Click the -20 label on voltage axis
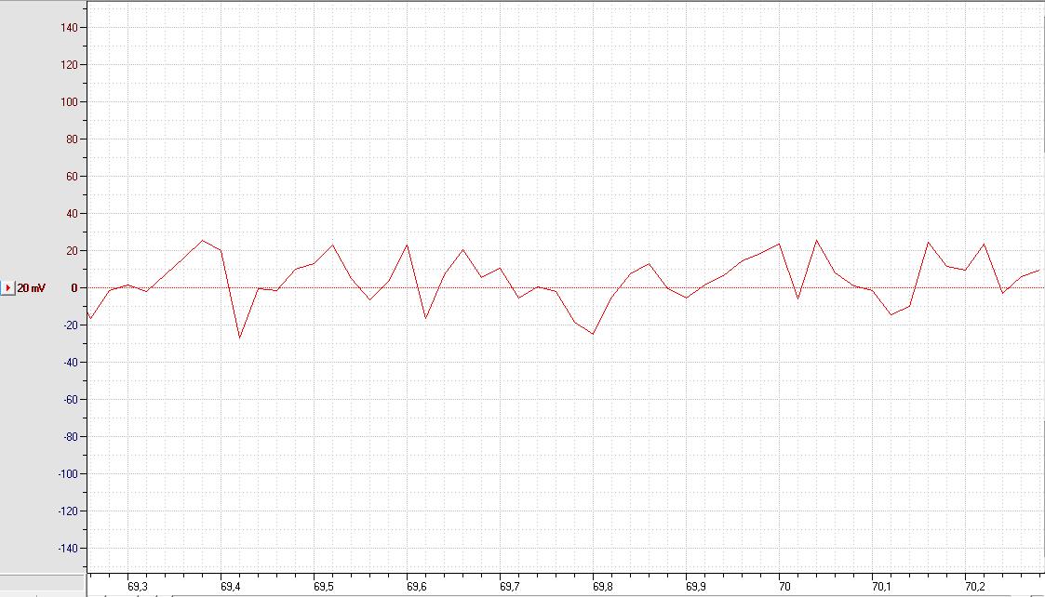1045x597 pixels. [x=70, y=325]
